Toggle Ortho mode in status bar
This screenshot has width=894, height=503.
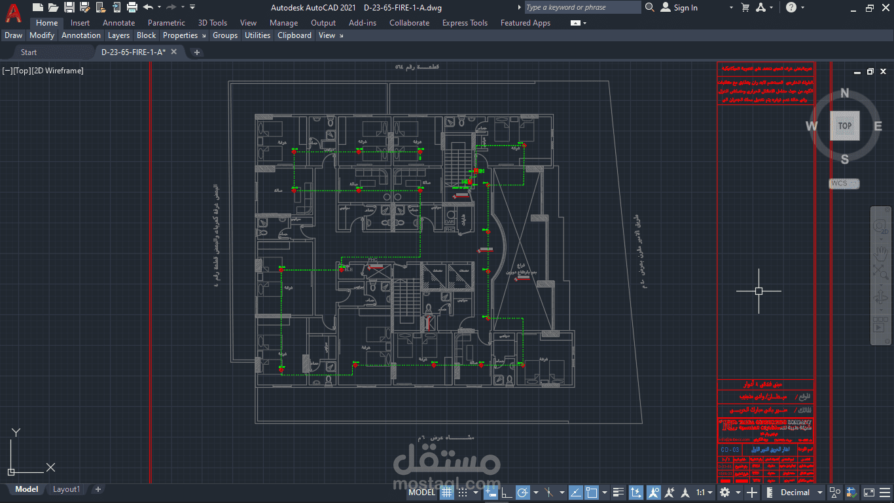pyautogui.click(x=506, y=493)
